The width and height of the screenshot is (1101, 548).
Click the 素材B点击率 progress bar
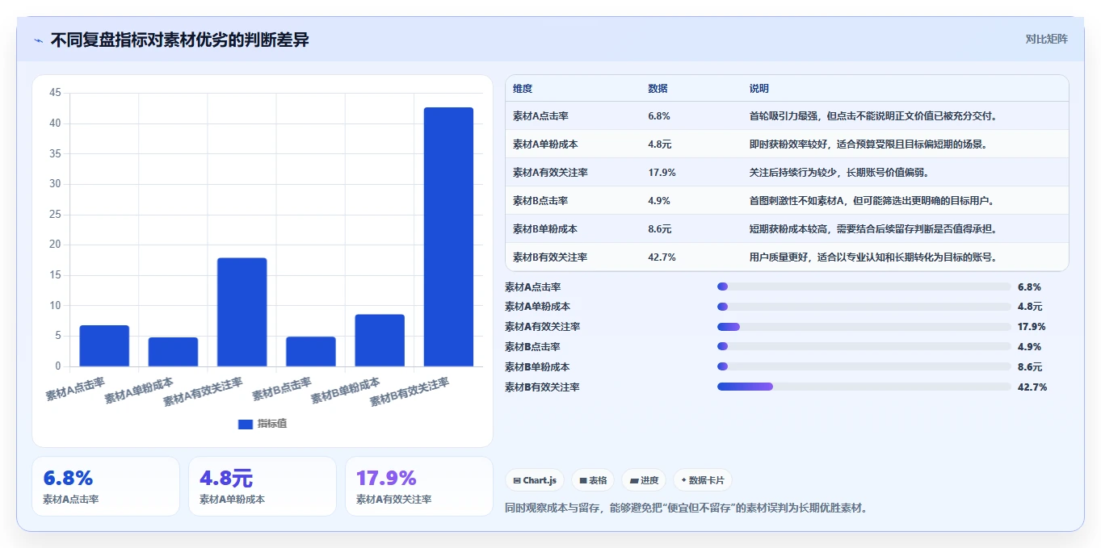(x=864, y=346)
